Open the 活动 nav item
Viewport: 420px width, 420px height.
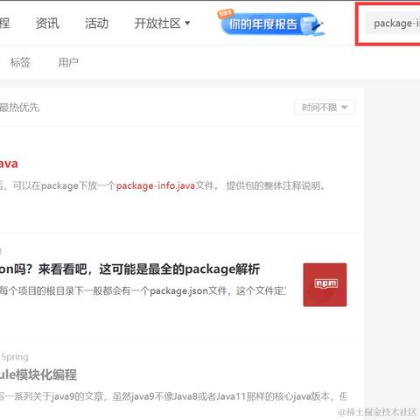coord(97,24)
